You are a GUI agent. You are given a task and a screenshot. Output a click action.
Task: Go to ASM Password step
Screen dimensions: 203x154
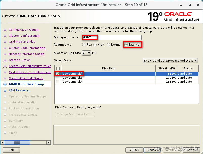[x=19, y=90]
